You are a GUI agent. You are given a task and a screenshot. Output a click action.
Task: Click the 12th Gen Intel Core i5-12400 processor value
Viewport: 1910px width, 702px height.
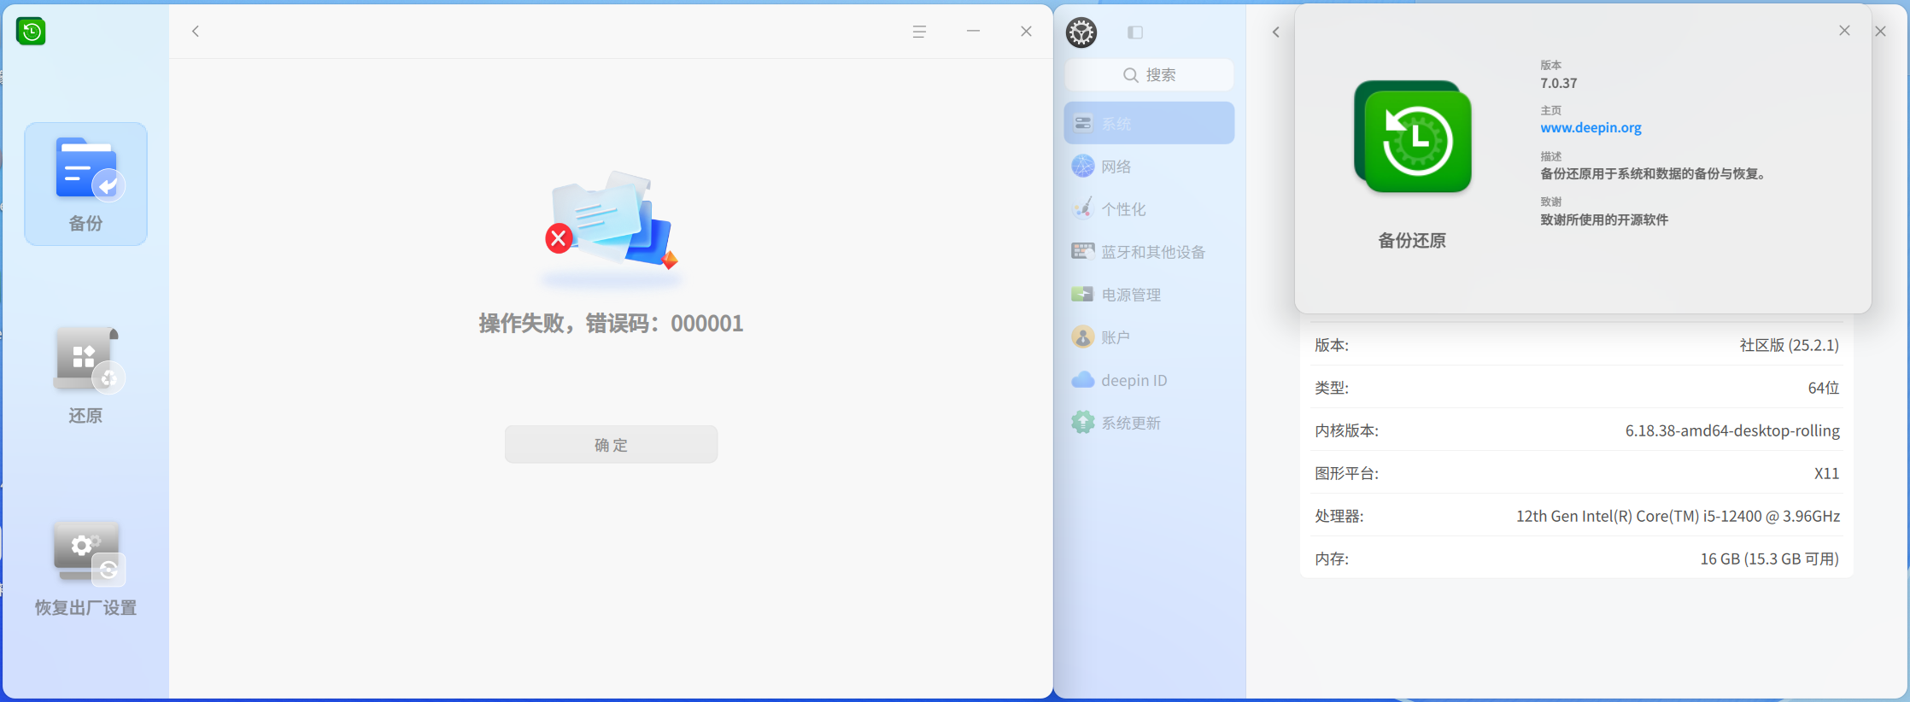tap(1678, 516)
